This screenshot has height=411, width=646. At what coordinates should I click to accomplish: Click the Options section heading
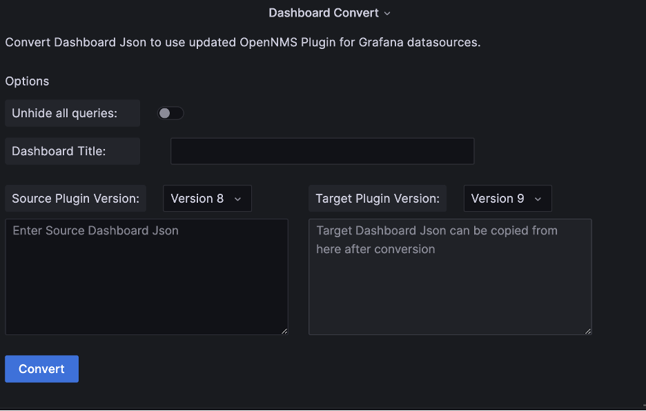click(27, 81)
